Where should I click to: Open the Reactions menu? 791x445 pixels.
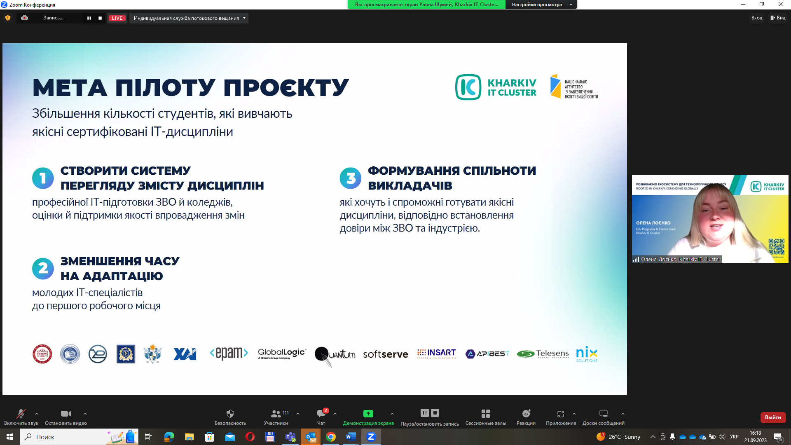[x=526, y=414]
